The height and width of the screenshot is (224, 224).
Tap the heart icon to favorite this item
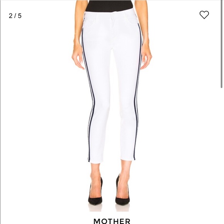(204, 15)
